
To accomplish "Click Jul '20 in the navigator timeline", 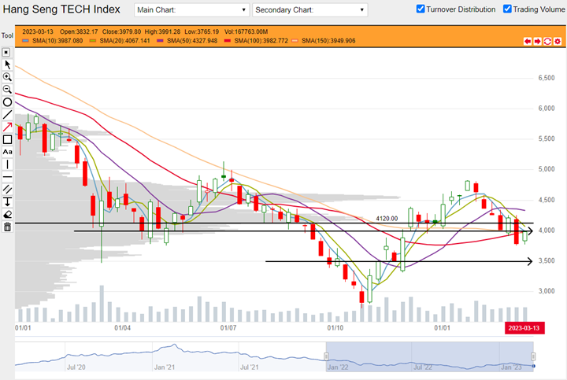I will pyautogui.click(x=76, y=367).
